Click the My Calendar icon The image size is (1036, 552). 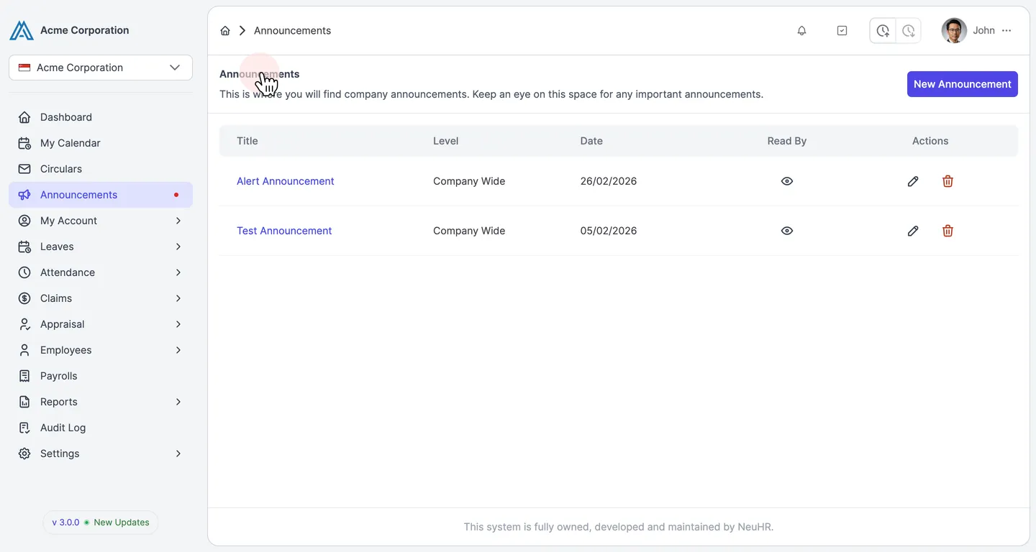click(x=24, y=143)
